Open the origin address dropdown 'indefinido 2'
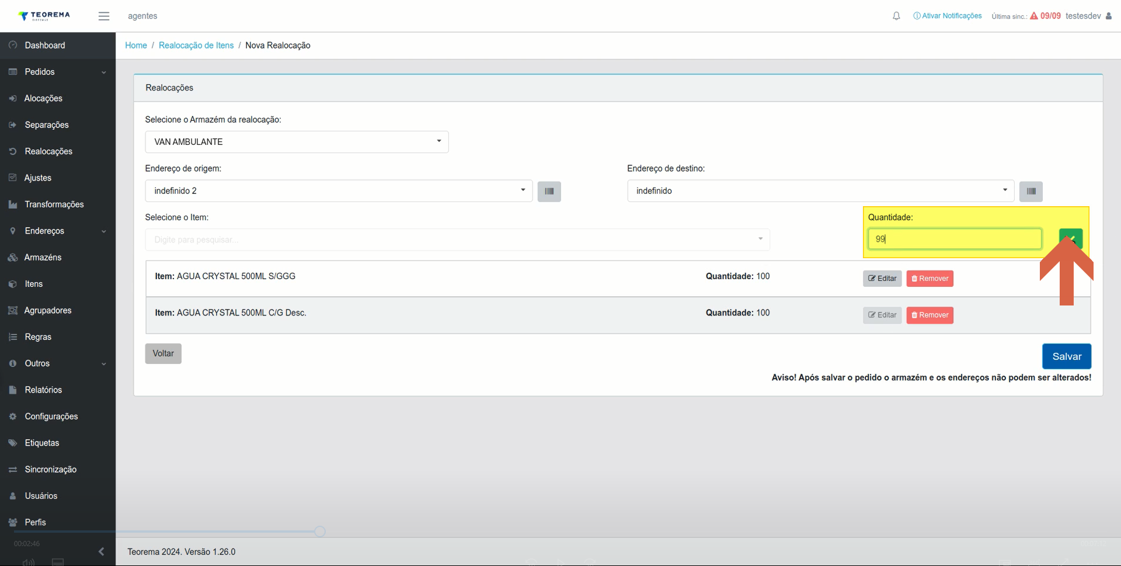 (339, 191)
